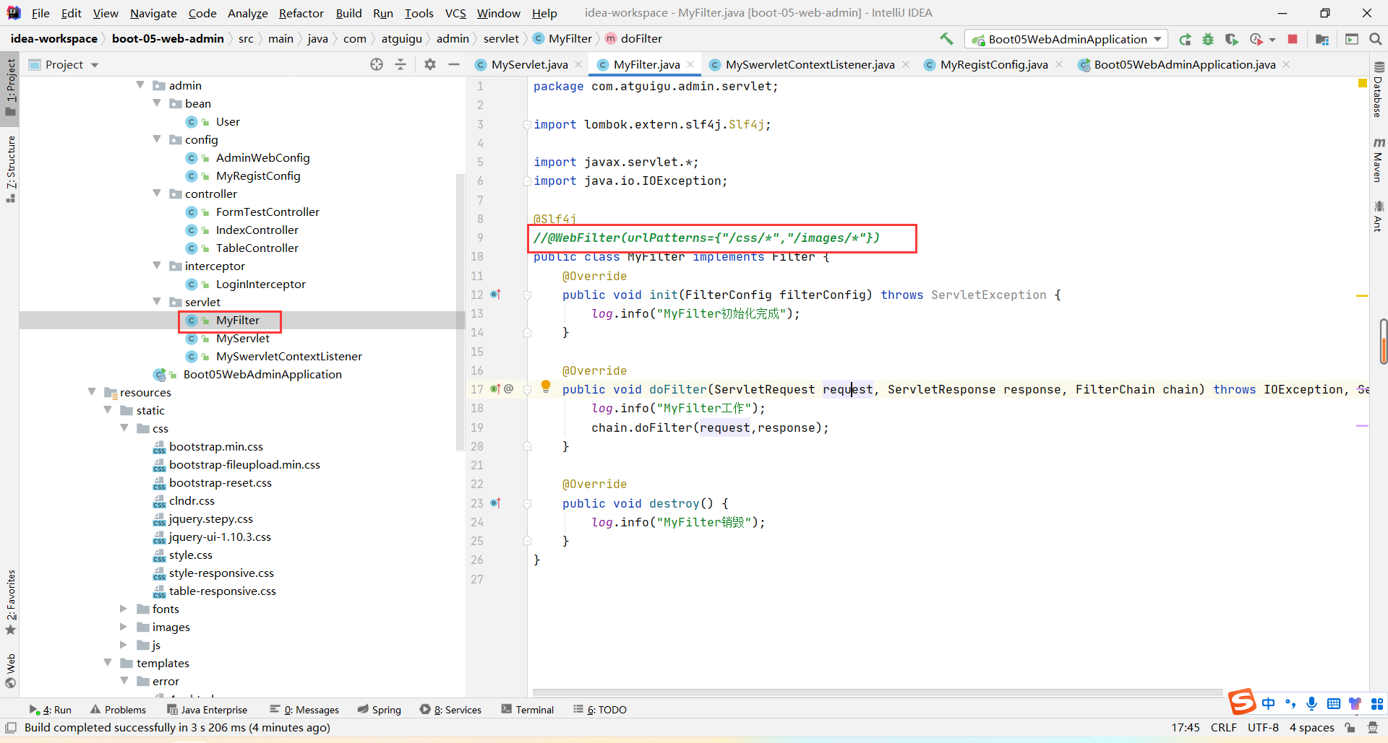Fold the import block at line 3
The height and width of the screenshot is (743, 1388).
(527, 125)
